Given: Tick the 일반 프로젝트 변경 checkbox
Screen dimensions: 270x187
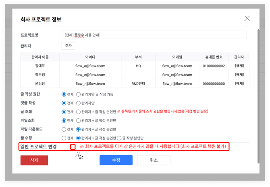Looking at the screenshot, I should [x=73, y=147].
